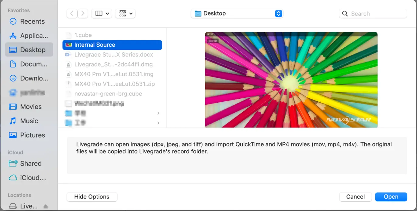The height and width of the screenshot is (211, 417).
Task: Eject the Live... volume
Action: click(46, 206)
